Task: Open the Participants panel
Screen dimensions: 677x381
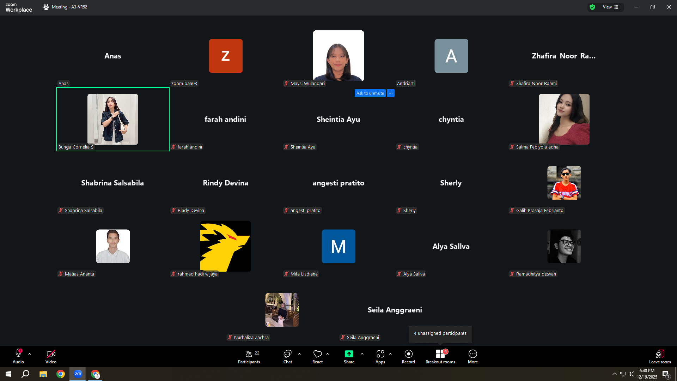Action: 249,356
